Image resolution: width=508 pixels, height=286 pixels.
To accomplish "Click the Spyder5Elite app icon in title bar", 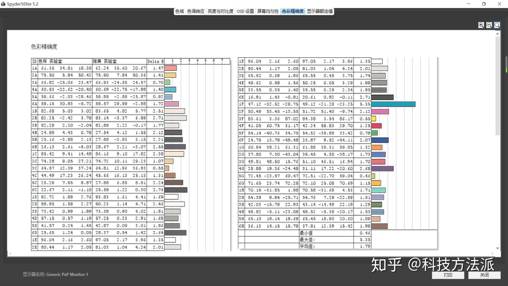I will click(3, 4).
